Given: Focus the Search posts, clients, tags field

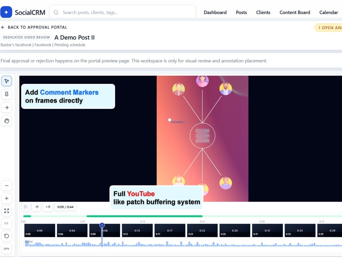Looking at the screenshot, I should [x=122, y=12].
